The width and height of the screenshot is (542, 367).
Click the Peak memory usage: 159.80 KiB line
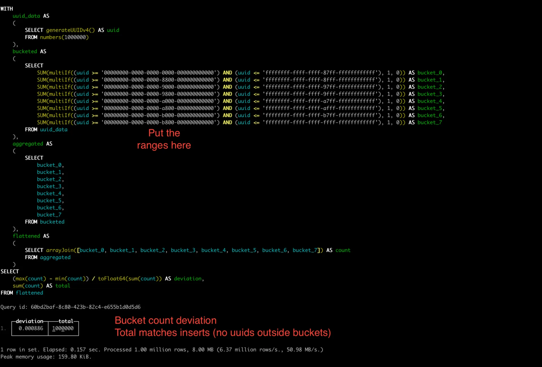click(46, 357)
